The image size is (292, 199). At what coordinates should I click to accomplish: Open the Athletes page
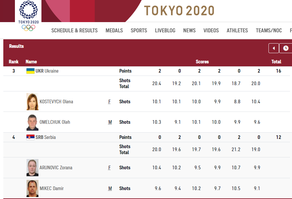237,30
